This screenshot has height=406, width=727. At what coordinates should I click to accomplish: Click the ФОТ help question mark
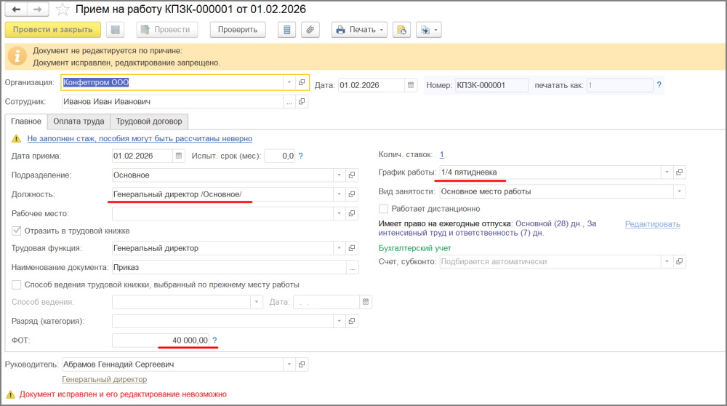click(214, 341)
